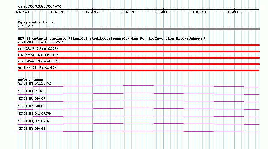Open variant nsv587461 (Cooper2011) label
The image size is (268, 149).
pos(38,55)
